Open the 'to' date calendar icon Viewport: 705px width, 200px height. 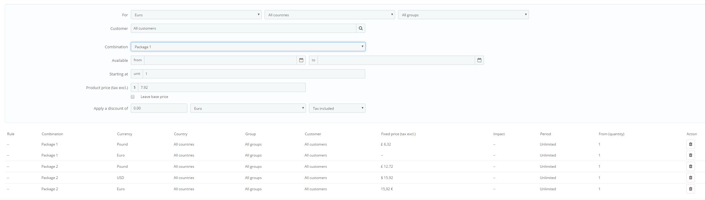479,60
